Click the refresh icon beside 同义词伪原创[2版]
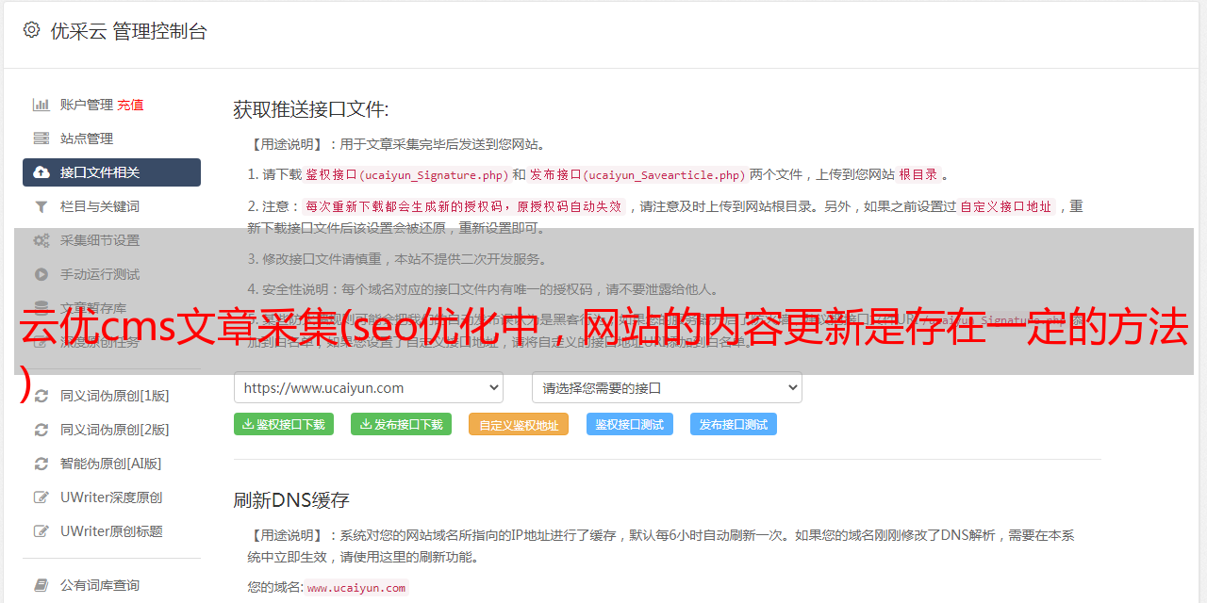Screen dimensions: 1207x603 point(41,430)
